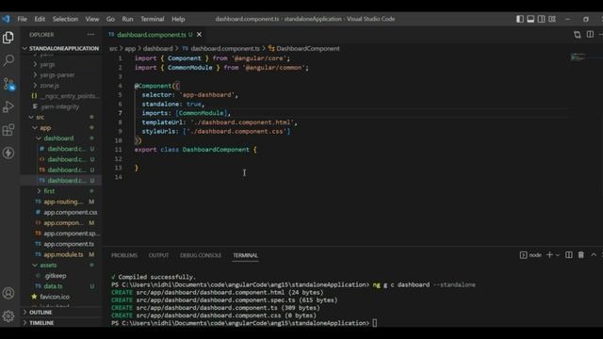Open the Selection menu
This screenshot has height=339, width=603.
click(x=65, y=19)
